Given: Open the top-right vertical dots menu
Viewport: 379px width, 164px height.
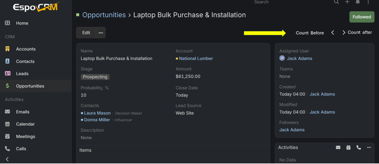Looking at the screenshot, I should 368,2.
